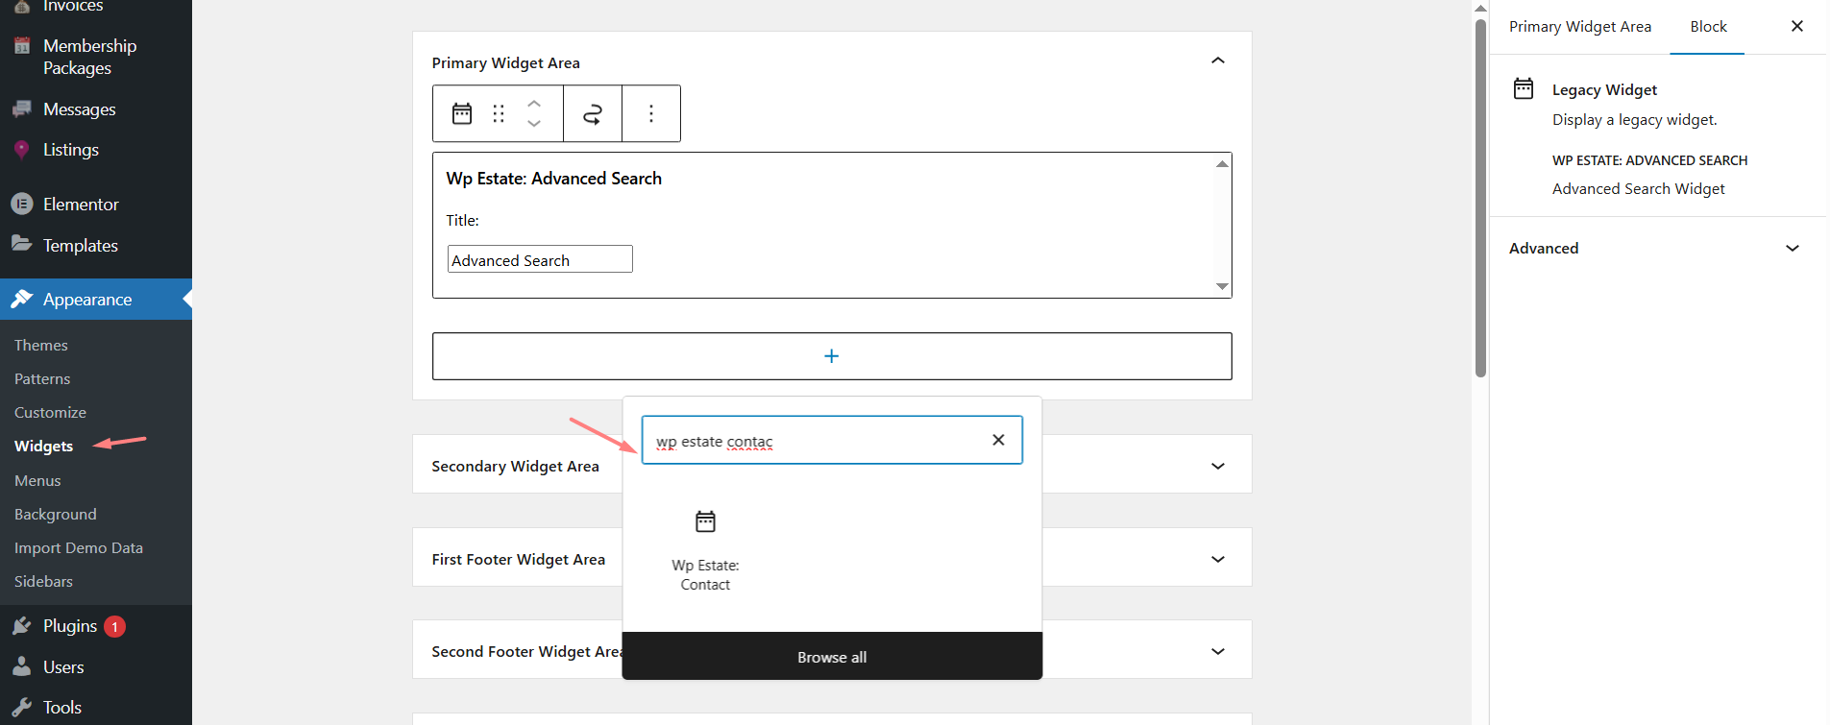Expand the First Footer Widget Area chevron
Image resolution: width=1830 pixels, height=725 pixels.
point(1217,560)
